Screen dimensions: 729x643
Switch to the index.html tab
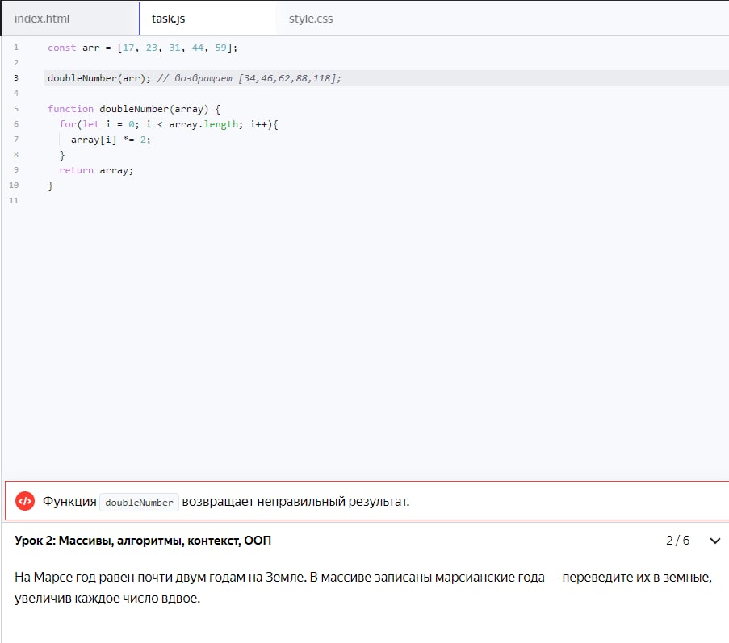point(42,19)
